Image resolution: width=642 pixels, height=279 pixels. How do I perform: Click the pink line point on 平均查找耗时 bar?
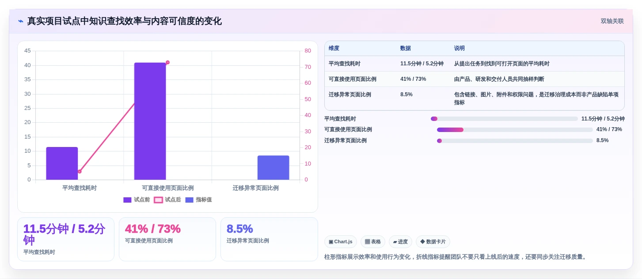pyautogui.click(x=80, y=171)
